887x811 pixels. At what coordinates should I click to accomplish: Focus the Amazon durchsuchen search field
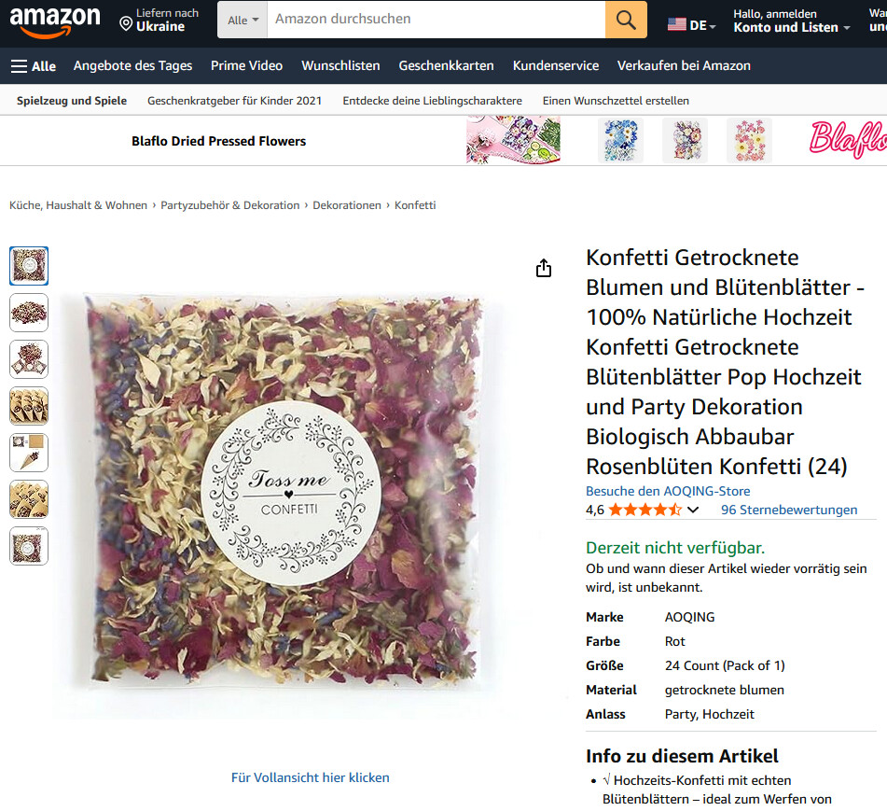pos(437,20)
